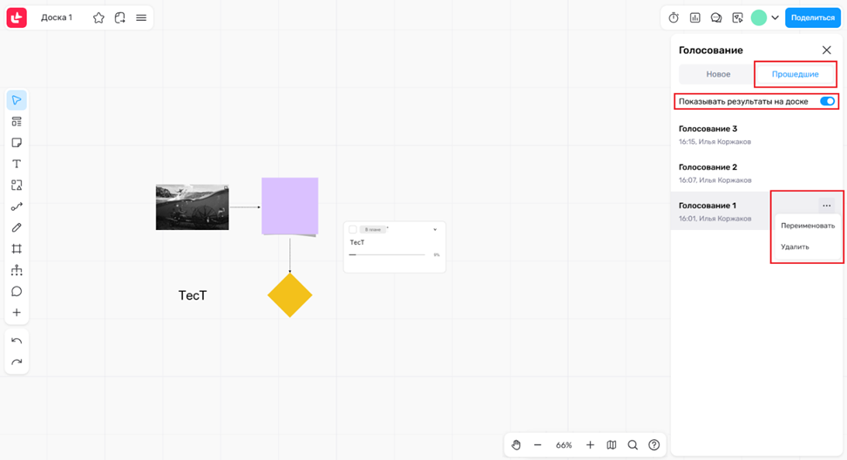Select the Голосование 1 entry
The height and width of the screenshot is (460, 847).
point(720,211)
